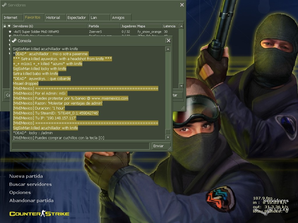
Task: Click 'Søtra killed babo with knife' line
Action: tap(35, 73)
